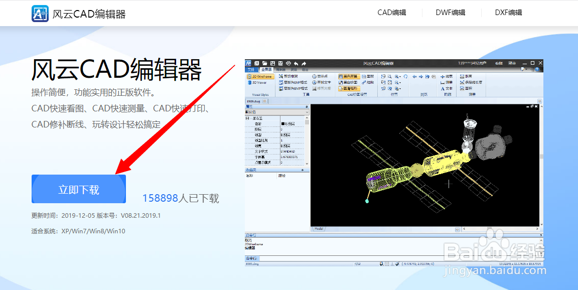This screenshot has height=290, width=578.
Task: Pin the 属性 panel with pushpin icon
Action: point(307,106)
